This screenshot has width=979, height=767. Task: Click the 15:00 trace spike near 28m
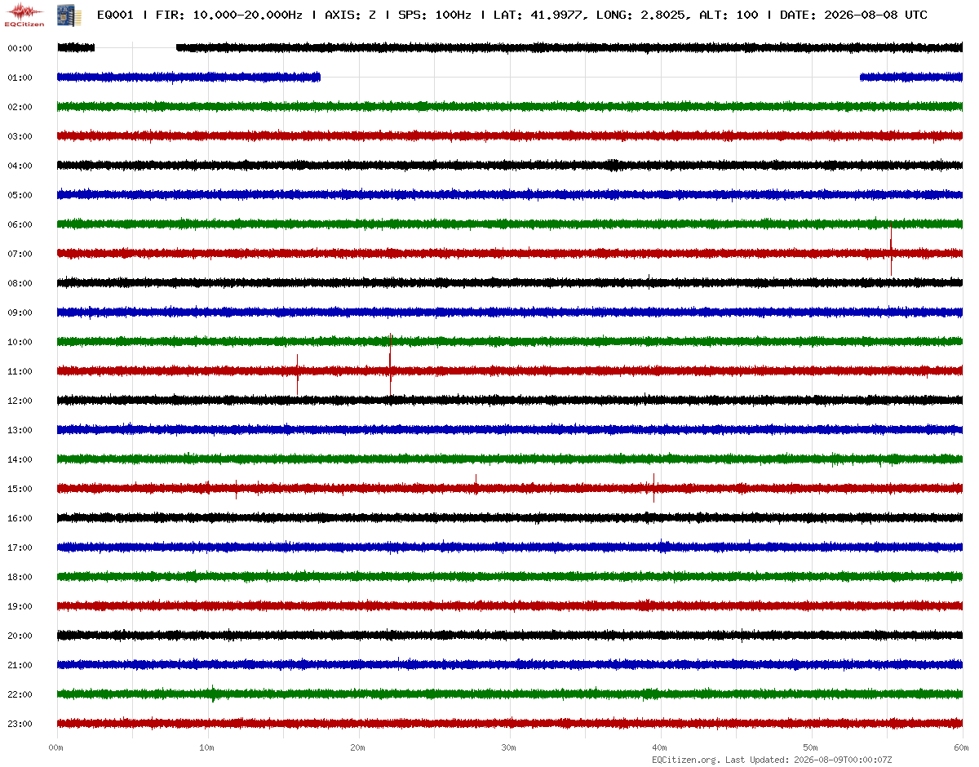point(476,483)
